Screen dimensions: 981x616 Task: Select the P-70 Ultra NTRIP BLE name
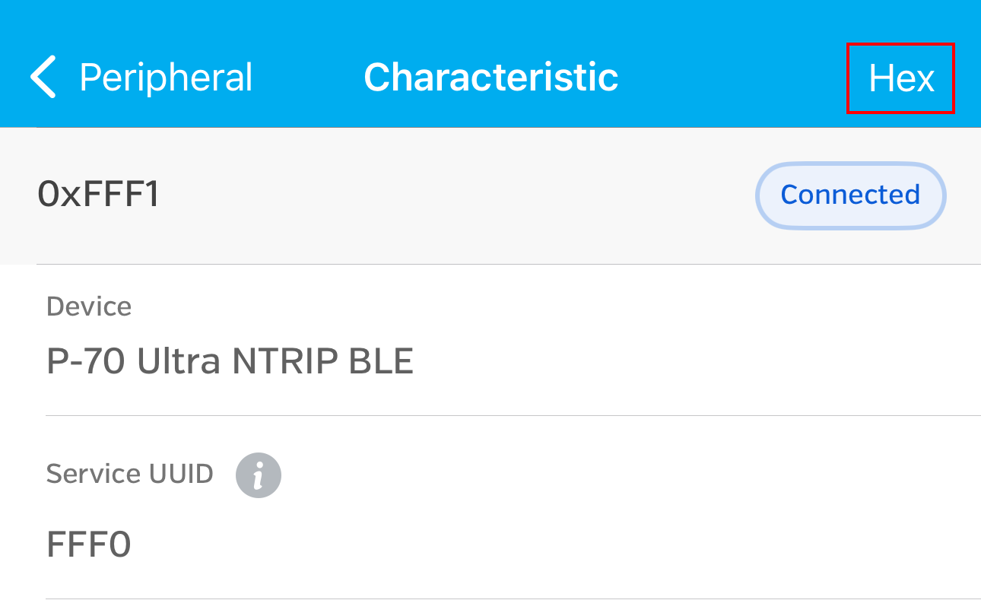pyautogui.click(x=230, y=361)
